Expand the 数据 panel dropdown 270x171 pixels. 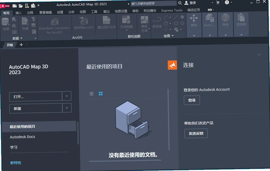(21, 38)
